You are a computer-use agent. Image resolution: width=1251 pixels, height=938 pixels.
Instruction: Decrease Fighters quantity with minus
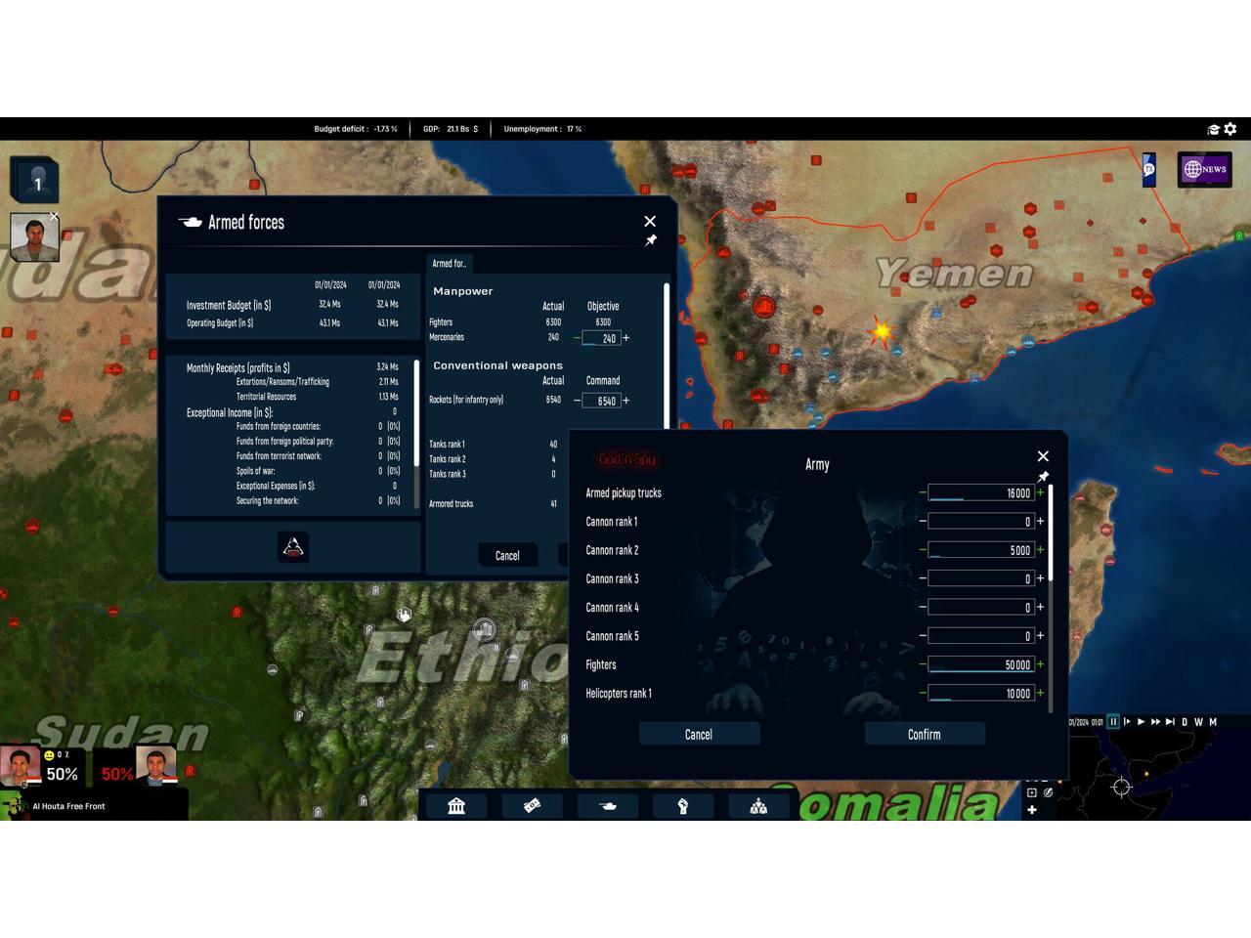pos(922,664)
